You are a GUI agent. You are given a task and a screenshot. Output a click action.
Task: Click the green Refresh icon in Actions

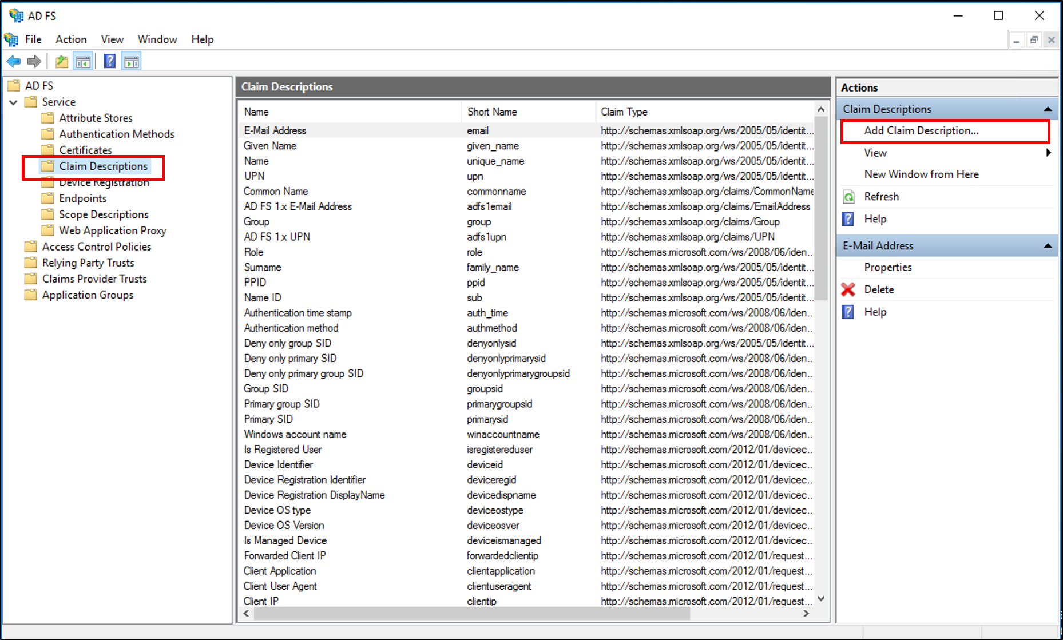pos(849,197)
